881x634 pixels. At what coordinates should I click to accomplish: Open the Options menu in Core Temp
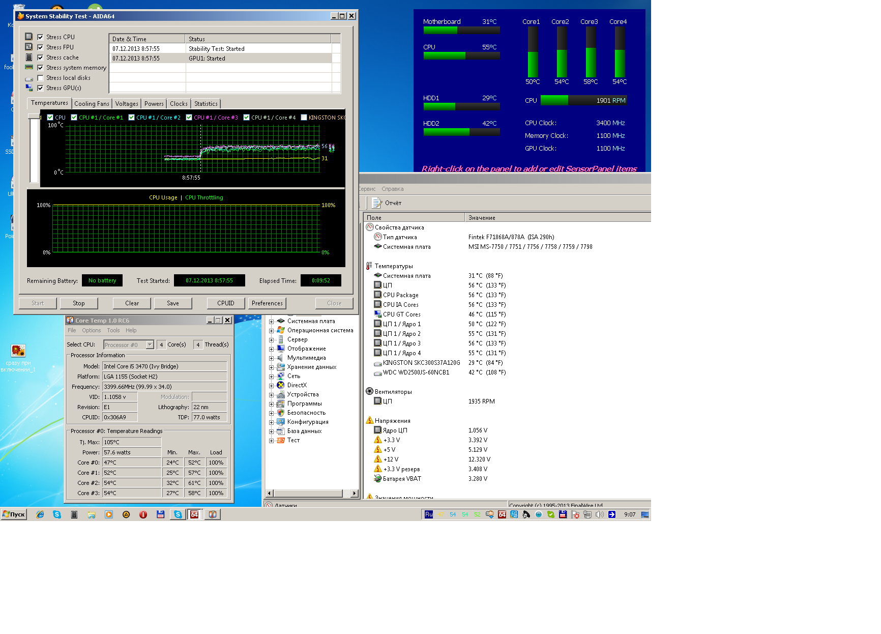click(x=92, y=330)
